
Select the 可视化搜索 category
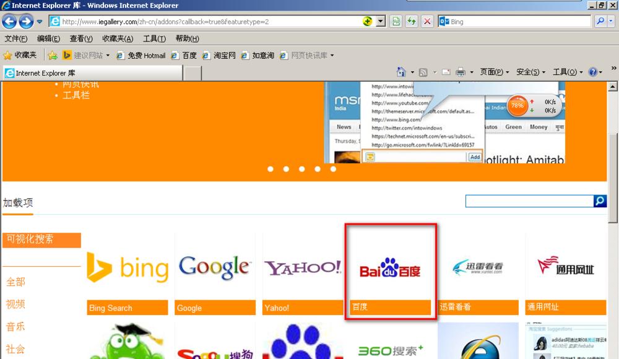point(41,240)
